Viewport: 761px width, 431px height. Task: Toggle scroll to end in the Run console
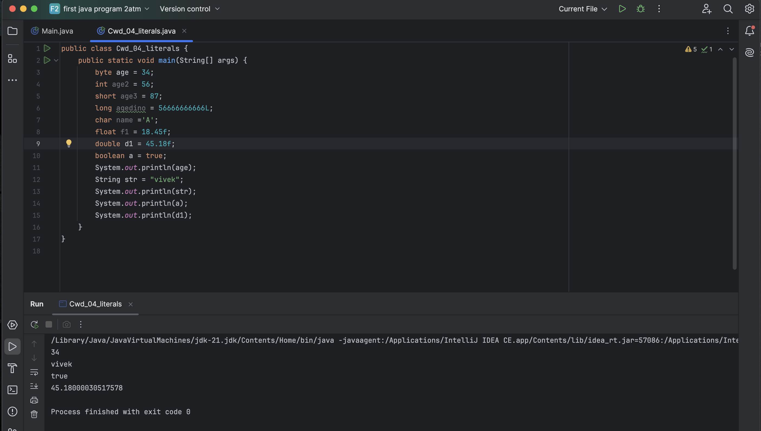click(34, 386)
